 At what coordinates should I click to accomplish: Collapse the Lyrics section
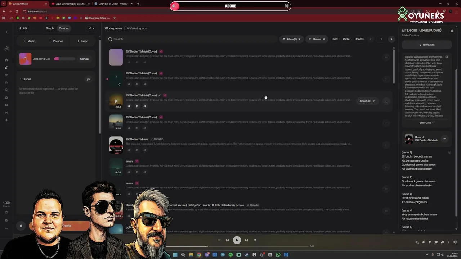coord(26,79)
